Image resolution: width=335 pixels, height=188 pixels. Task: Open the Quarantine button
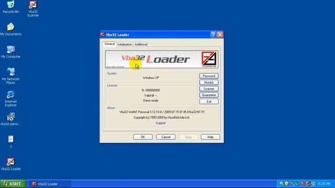tap(209, 95)
